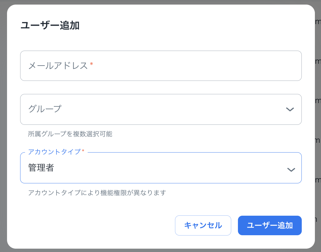The width and height of the screenshot is (321, 252).
Task: Cancel the user addition dialog
Action: [x=203, y=225]
